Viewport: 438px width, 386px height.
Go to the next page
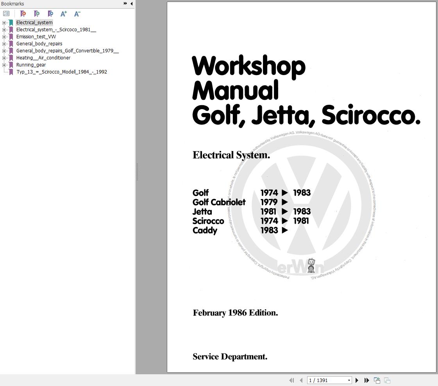(x=357, y=380)
